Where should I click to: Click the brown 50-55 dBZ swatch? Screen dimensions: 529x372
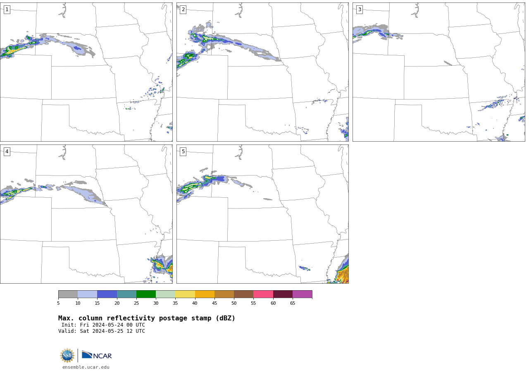[x=244, y=294]
